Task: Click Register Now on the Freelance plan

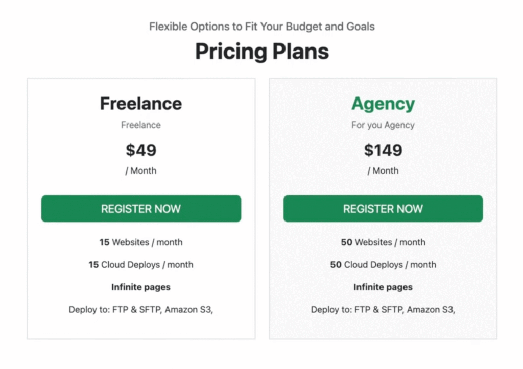Action: point(141,209)
